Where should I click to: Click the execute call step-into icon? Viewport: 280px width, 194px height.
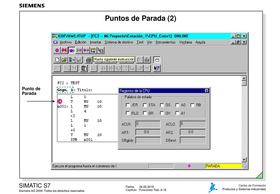(101, 50)
